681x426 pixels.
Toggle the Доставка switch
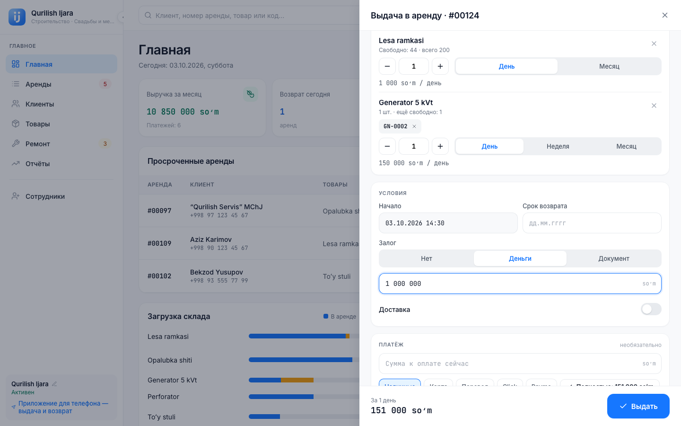click(651, 309)
